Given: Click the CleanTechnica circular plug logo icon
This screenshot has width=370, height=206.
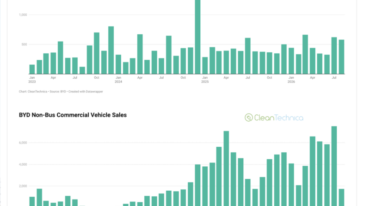Looking at the screenshot, I should 249,118.
